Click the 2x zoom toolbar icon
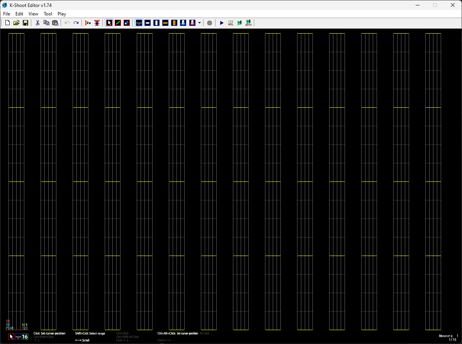462x344 pixels. (x=88, y=23)
